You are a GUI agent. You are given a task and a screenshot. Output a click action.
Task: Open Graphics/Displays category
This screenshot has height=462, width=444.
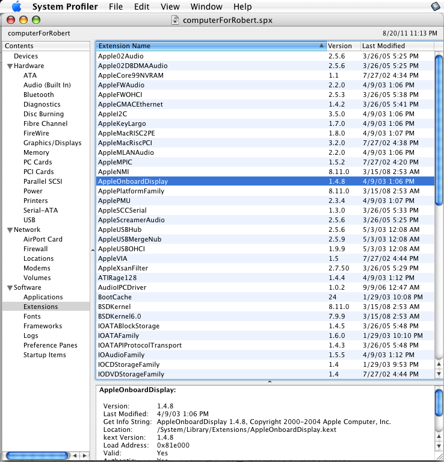(52, 143)
